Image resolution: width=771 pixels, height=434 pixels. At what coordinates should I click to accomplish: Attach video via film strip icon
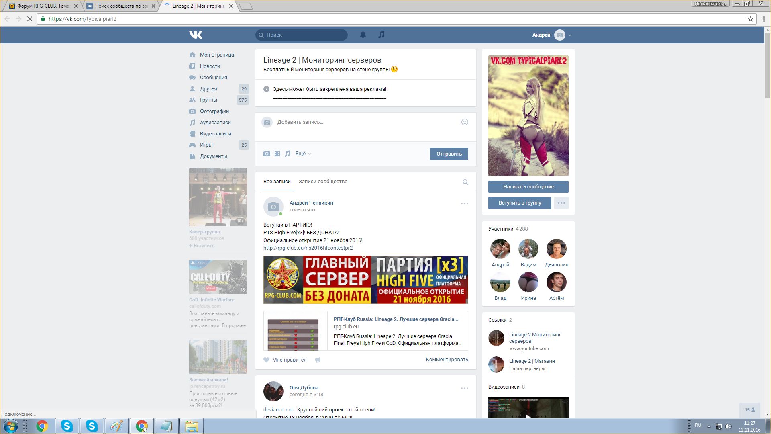click(x=277, y=154)
